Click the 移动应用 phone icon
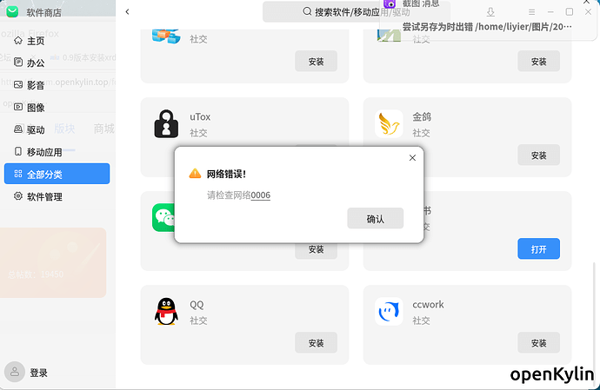 (x=18, y=151)
